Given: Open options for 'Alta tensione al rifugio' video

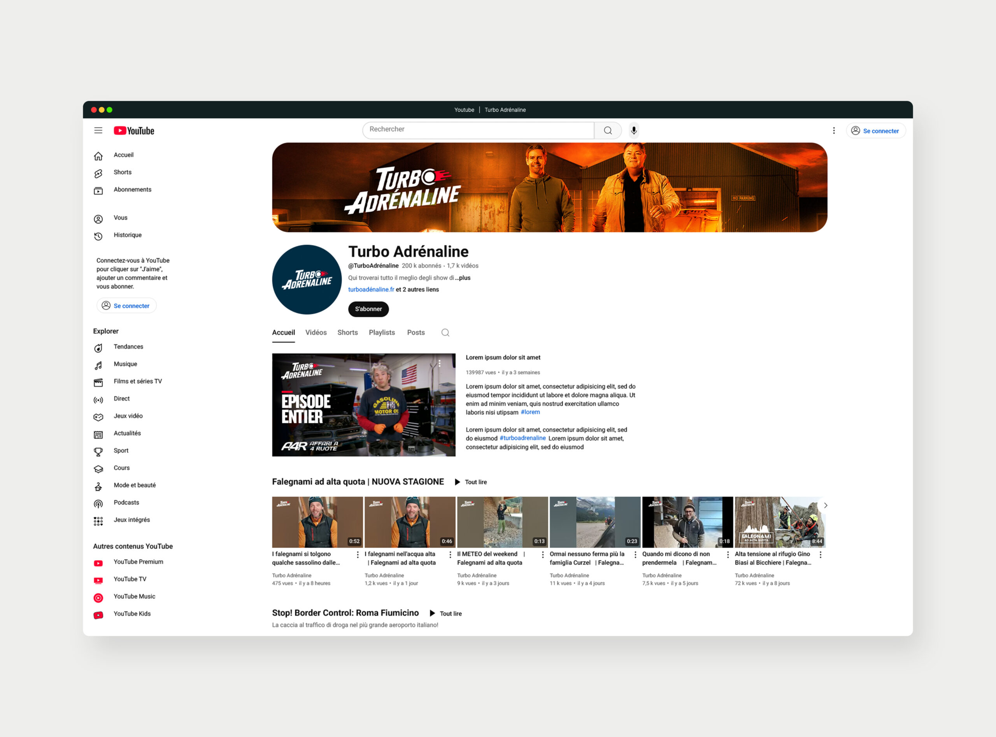Looking at the screenshot, I should [x=821, y=554].
